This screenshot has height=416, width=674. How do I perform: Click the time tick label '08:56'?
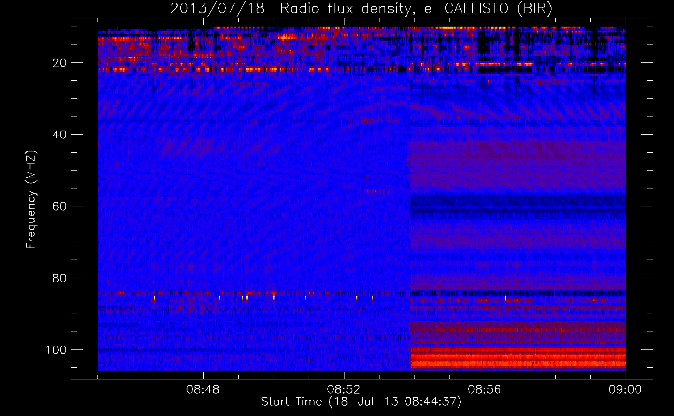pos(484,390)
